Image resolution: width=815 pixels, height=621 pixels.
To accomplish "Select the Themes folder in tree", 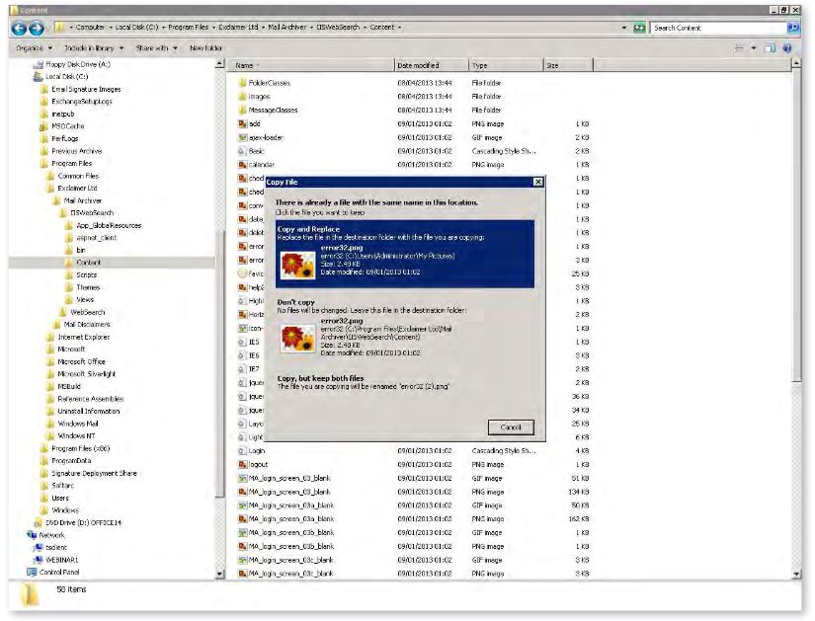I will point(82,287).
